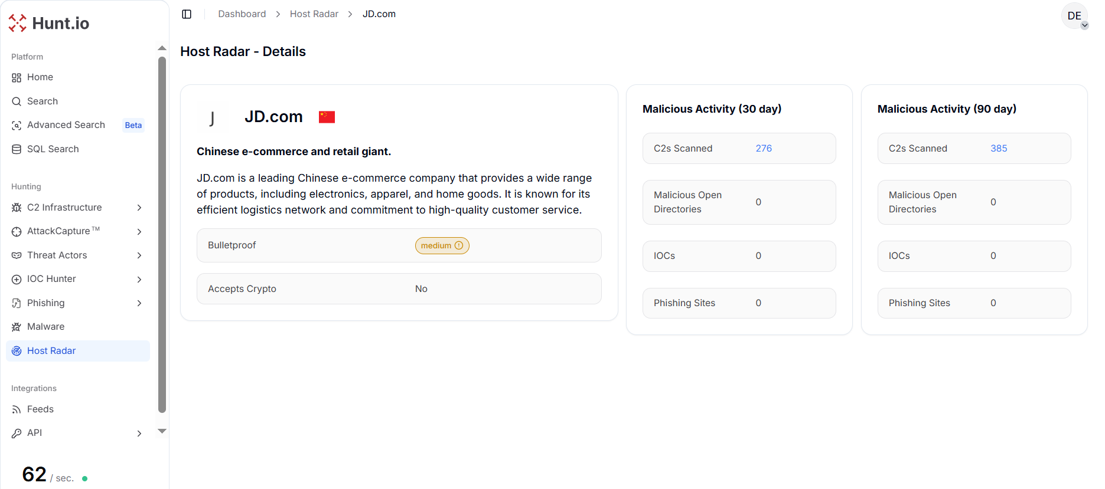Click the Phishing sidebar icon
The width and height of the screenshot is (1105, 489).
tap(17, 303)
